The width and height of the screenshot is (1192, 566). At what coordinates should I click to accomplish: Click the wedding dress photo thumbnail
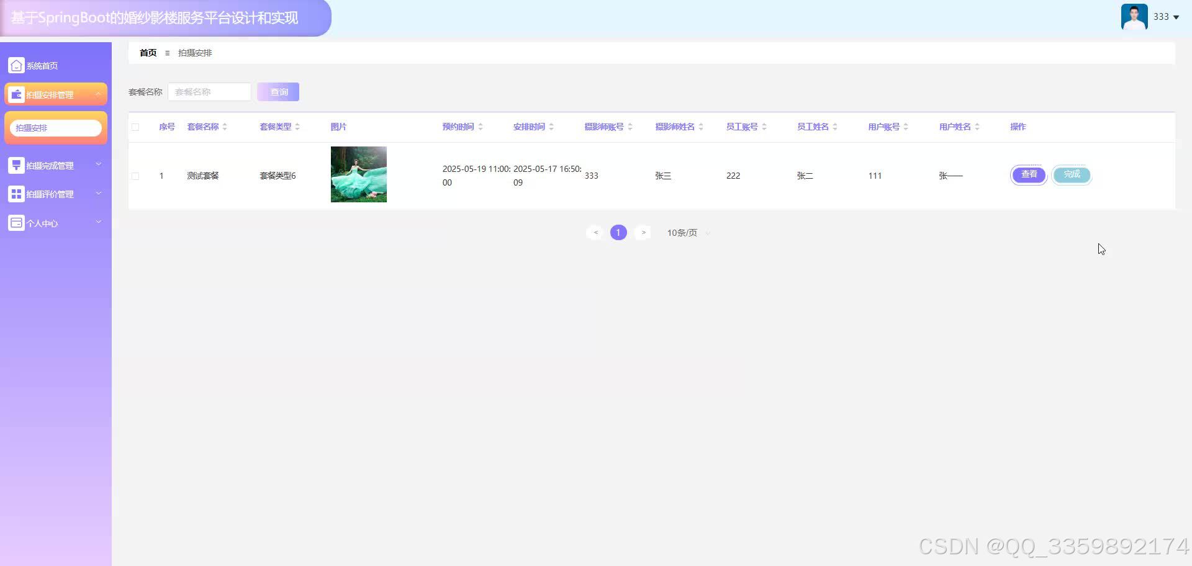click(x=358, y=174)
